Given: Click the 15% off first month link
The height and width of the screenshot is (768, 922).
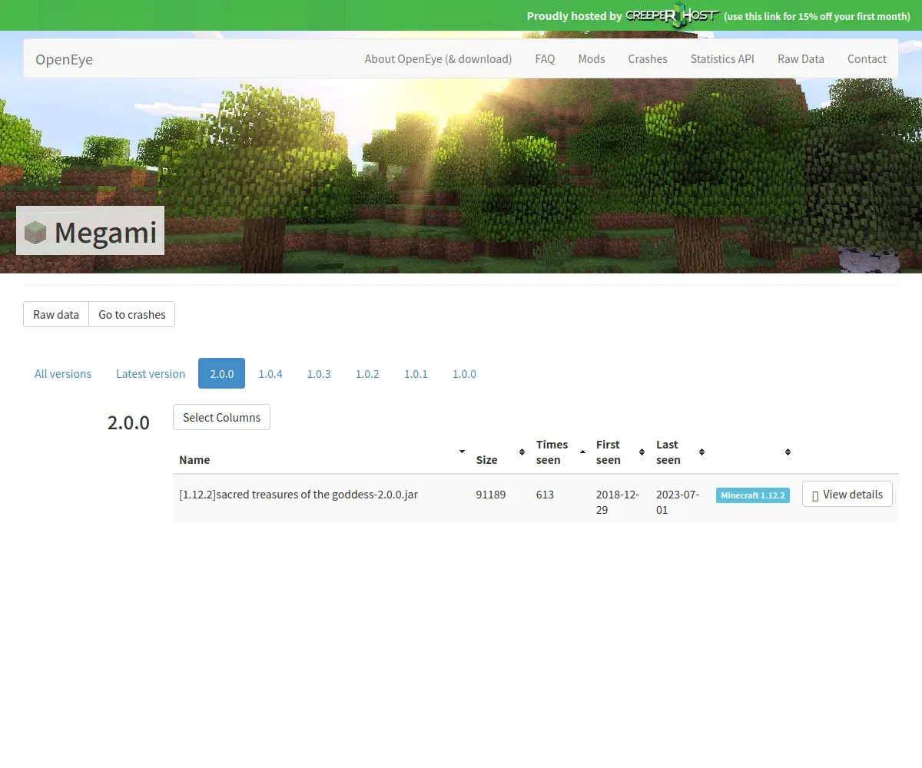Looking at the screenshot, I should (x=817, y=16).
